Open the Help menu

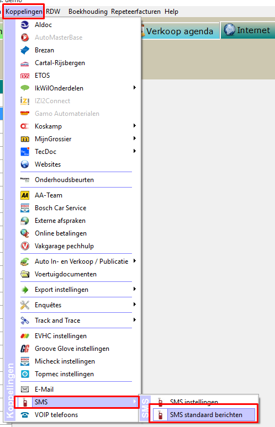tap(171, 12)
